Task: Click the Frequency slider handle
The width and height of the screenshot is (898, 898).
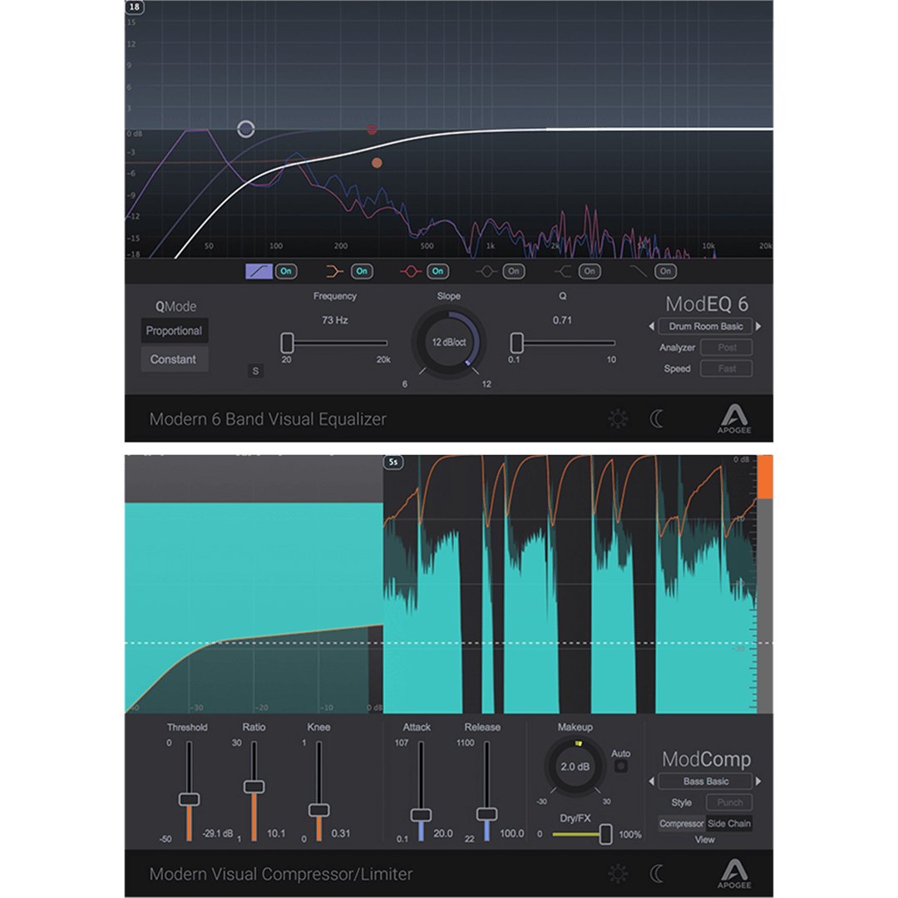Action: [x=287, y=343]
